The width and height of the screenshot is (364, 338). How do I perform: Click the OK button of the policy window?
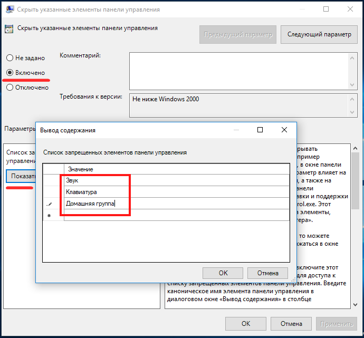click(x=246, y=324)
